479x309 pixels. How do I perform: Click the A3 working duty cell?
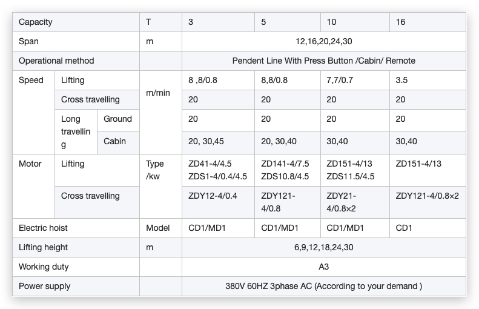coord(324,267)
